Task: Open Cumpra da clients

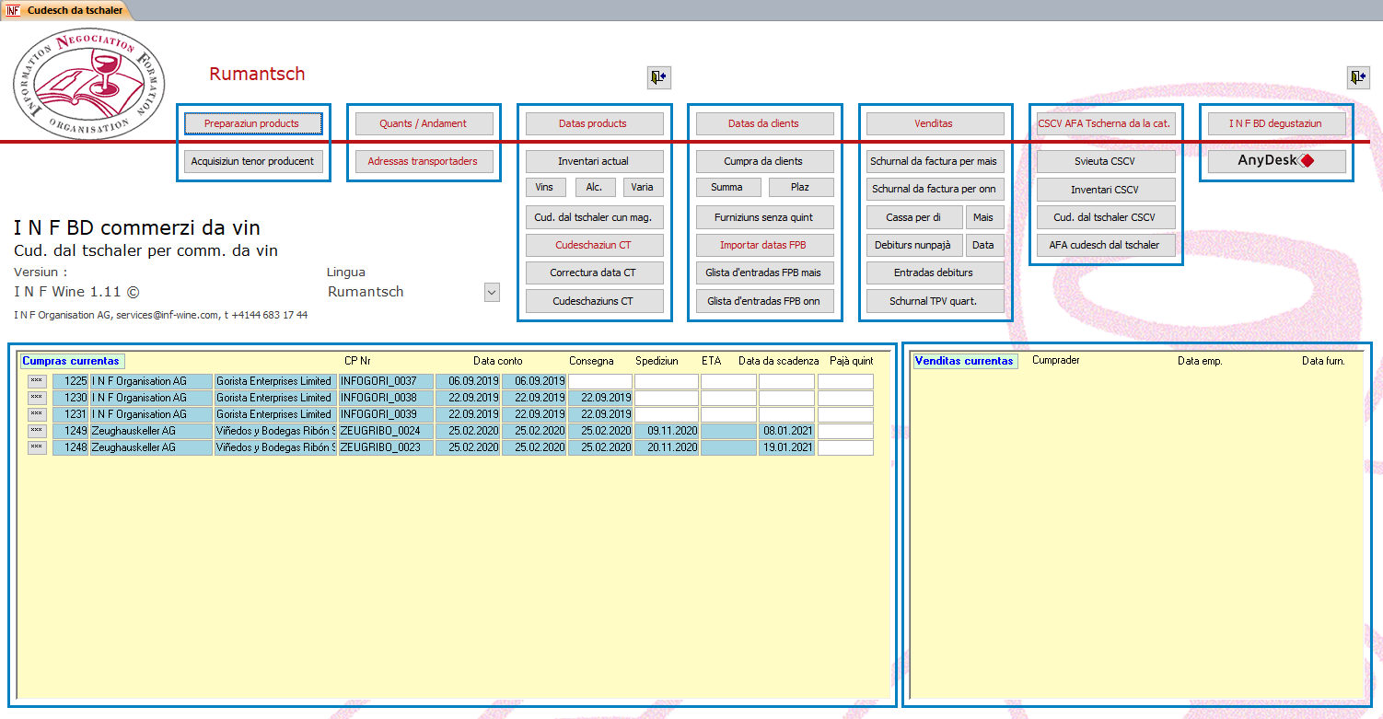Action: (765, 161)
